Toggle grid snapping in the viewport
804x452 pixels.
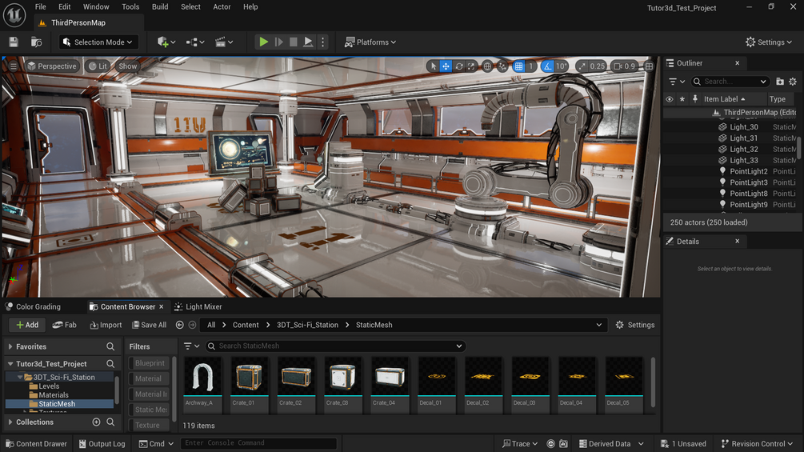coord(519,66)
